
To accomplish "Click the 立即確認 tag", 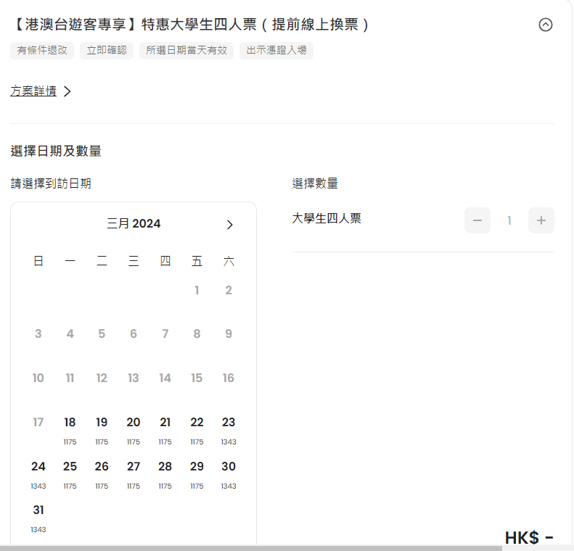I will (x=107, y=51).
